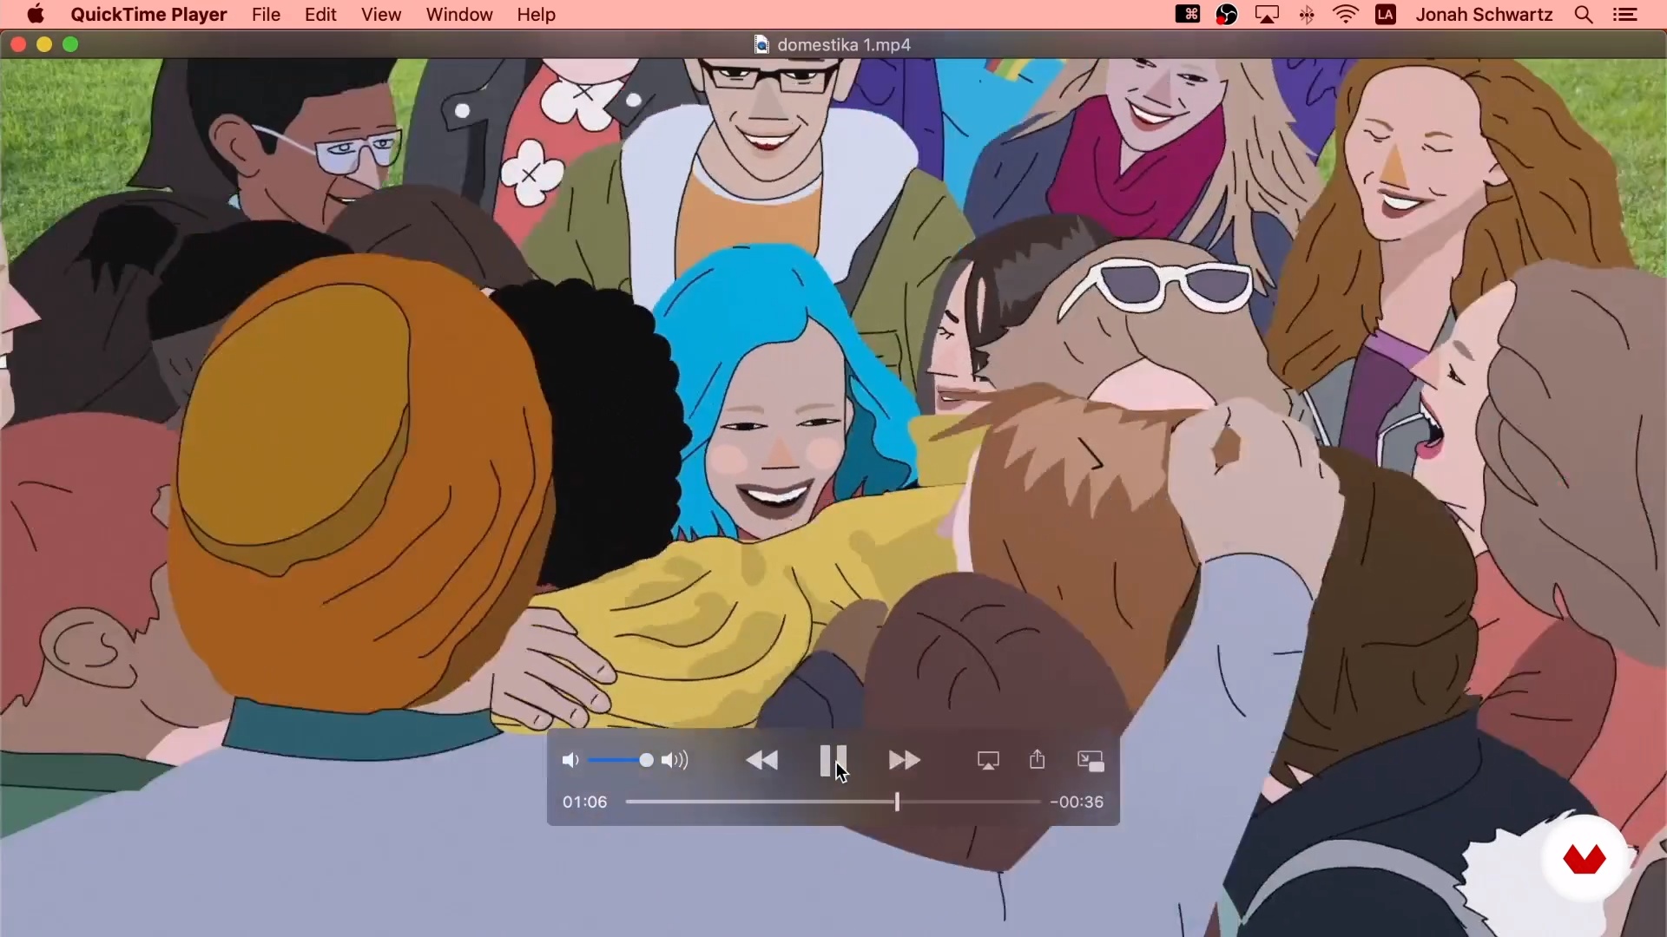Image resolution: width=1667 pixels, height=937 pixels.
Task: Open the Edit menu
Action: pos(320,15)
